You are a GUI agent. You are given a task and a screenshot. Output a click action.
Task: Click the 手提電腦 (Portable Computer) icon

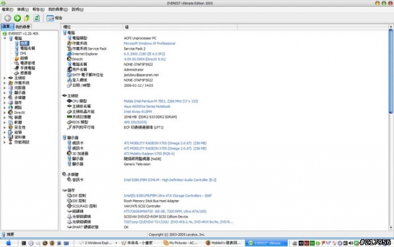click(x=17, y=68)
